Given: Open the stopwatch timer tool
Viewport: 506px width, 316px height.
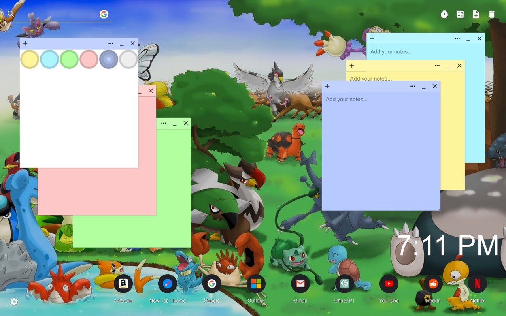Looking at the screenshot, I should coord(444,14).
